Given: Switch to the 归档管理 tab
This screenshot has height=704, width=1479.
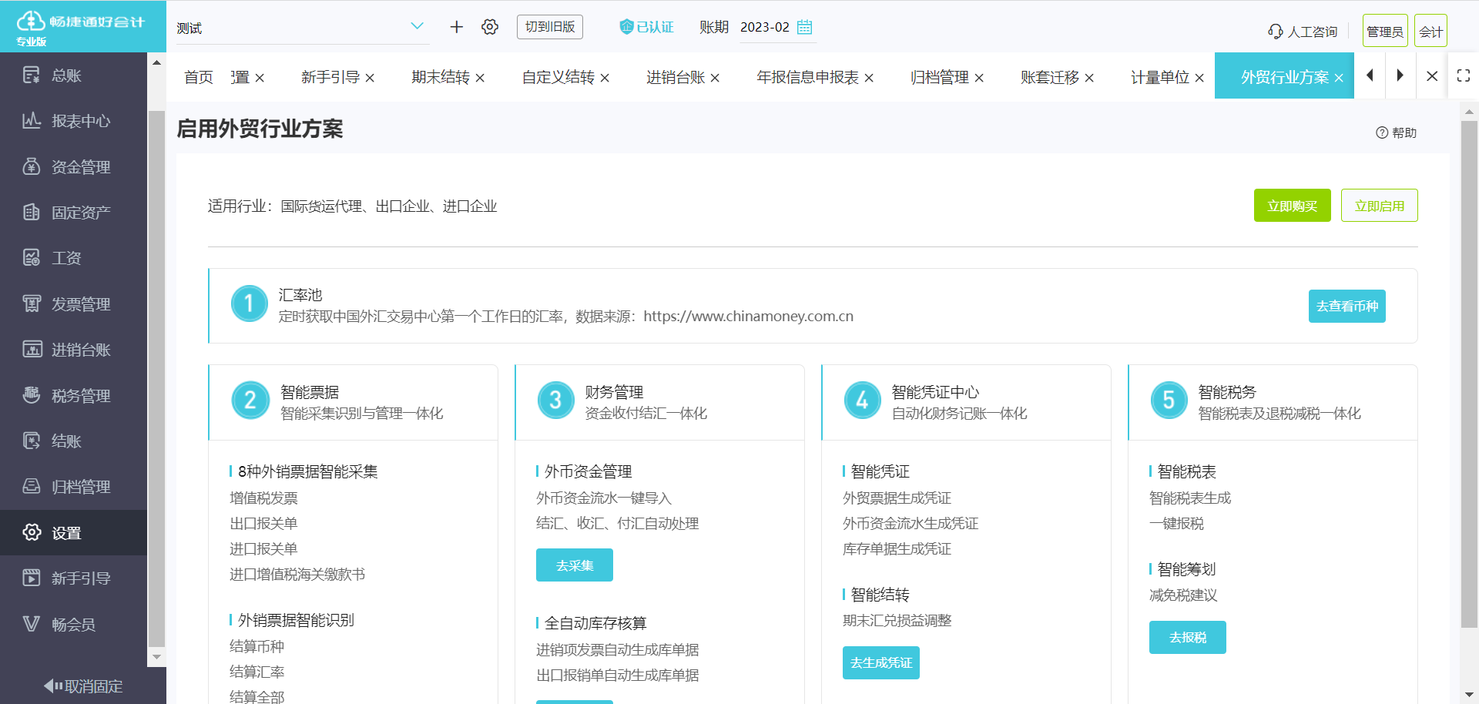Looking at the screenshot, I should [940, 77].
